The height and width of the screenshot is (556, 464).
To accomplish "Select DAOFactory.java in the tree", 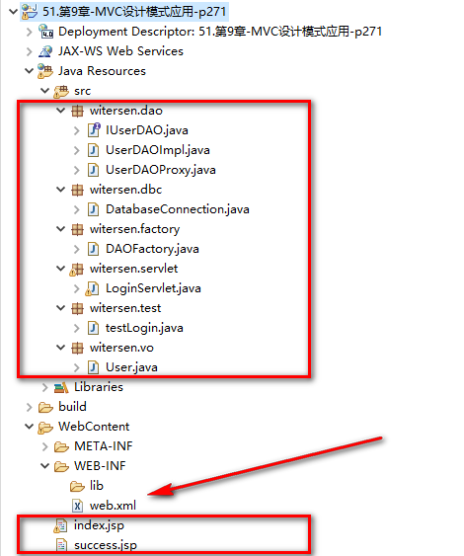I will [x=152, y=249].
